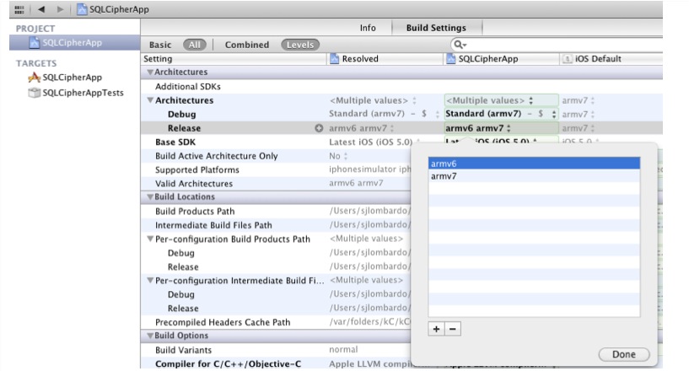Select Compiler for C/C++/Objective-C setting

228,364
